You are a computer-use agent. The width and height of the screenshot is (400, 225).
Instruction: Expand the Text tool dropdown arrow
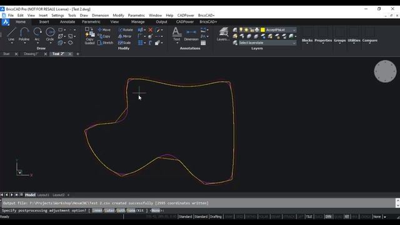[177, 43]
